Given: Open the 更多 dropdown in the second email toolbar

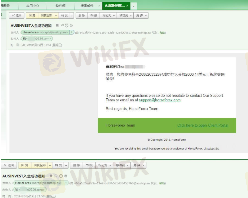Looking at the screenshot, I should click(139, 165).
